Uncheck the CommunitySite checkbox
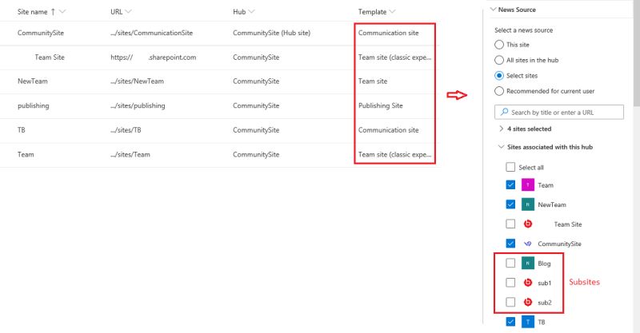 pos(510,244)
